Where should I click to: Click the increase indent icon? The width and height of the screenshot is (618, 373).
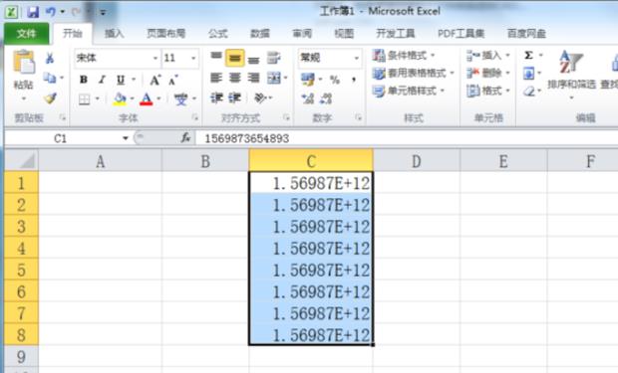(x=235, y=97)
